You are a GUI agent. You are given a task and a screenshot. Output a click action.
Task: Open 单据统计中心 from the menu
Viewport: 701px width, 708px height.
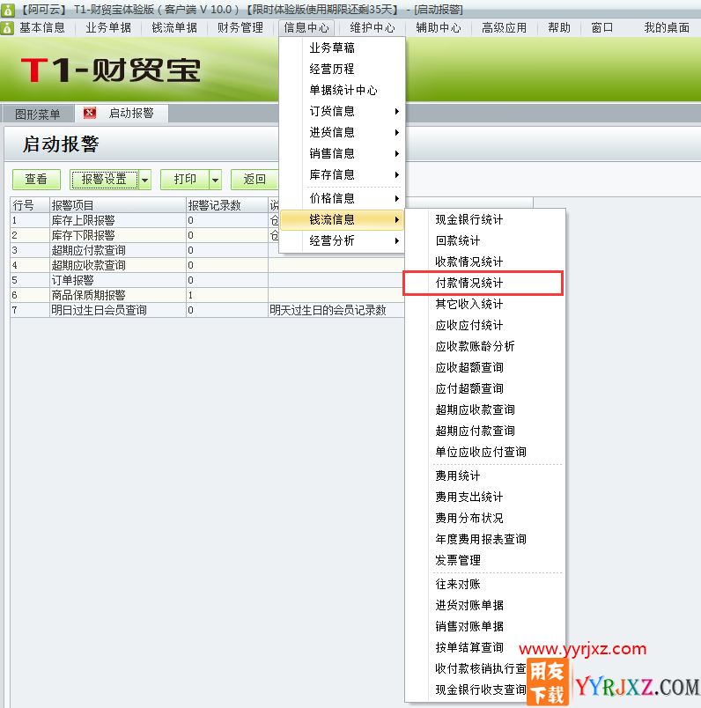pos(342,90)
